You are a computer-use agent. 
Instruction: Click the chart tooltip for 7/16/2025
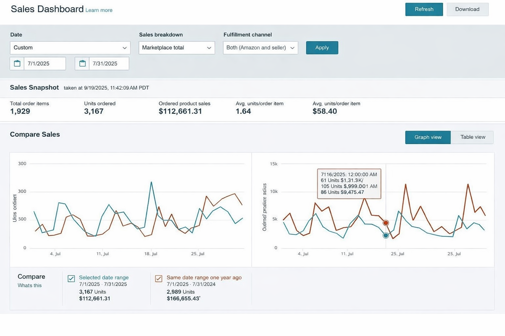349,183
